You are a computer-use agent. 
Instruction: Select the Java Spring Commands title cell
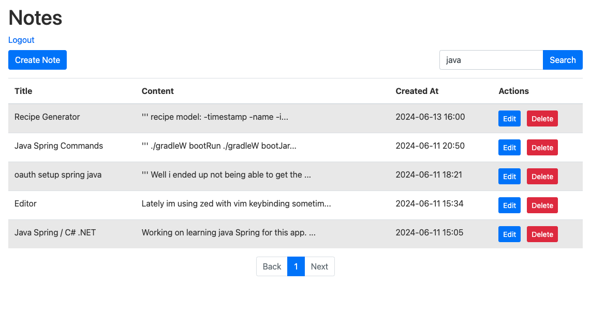click(58, 146)
